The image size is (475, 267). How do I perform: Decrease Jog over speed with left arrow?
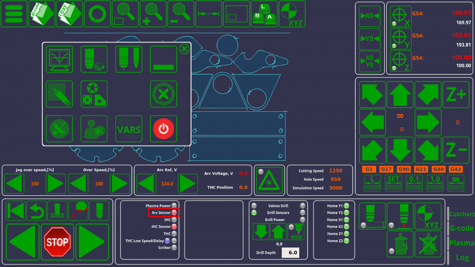tap(14, 184)
